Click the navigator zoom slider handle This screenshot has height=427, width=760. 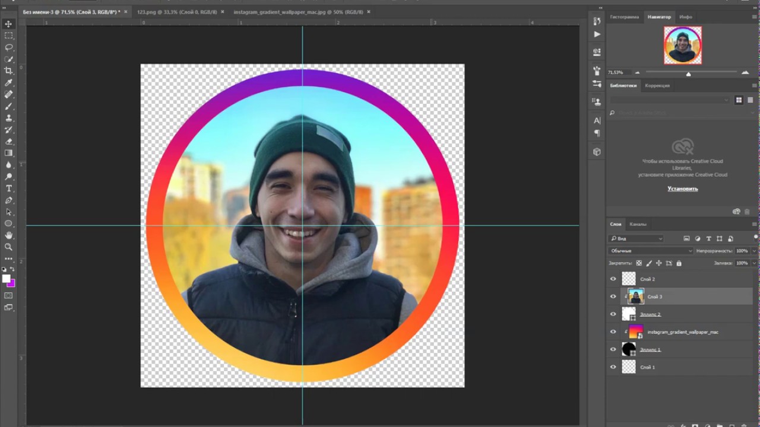(688, 74)
